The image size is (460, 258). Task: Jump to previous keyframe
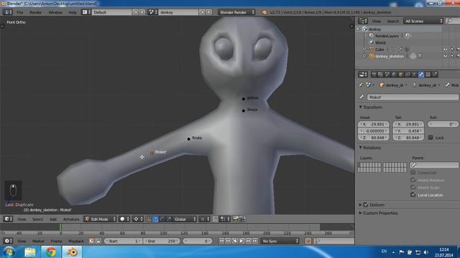[228, 241]
